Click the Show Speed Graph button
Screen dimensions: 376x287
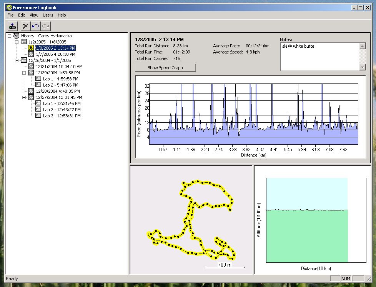tap(165, 68)
